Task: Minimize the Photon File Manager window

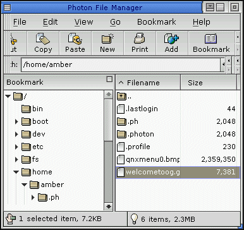Action: [x=210, y=8]
